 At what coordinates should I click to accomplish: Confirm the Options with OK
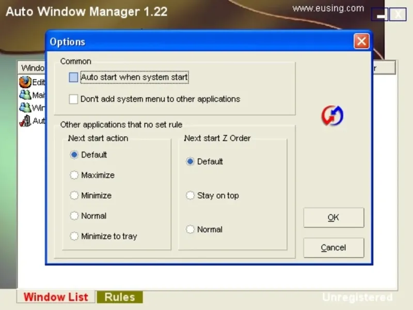333,218
